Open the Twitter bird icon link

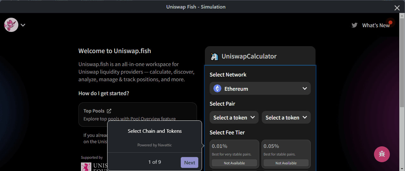354,25
